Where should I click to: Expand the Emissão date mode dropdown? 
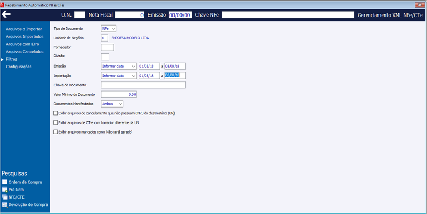coord(118,66)
